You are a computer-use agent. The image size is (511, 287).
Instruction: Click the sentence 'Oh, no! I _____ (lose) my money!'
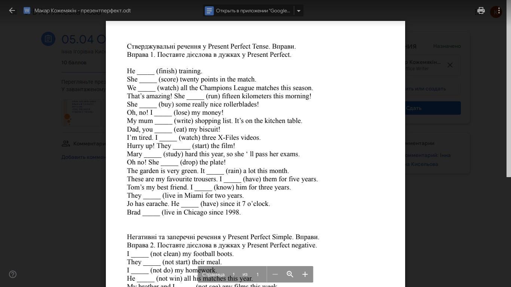pos(175,112)
